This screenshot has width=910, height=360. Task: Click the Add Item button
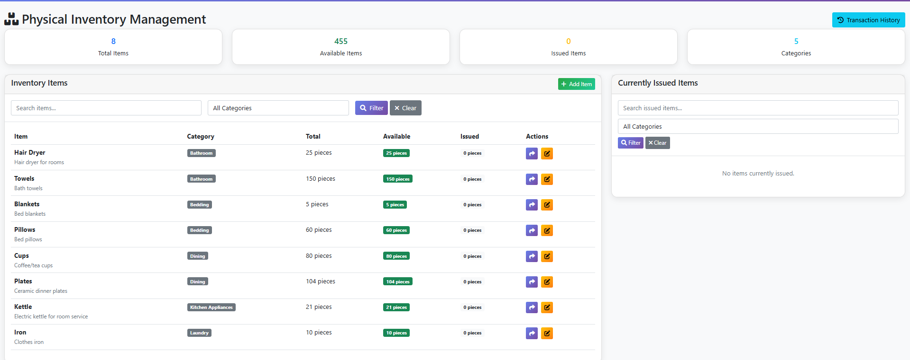pos(576,84)
